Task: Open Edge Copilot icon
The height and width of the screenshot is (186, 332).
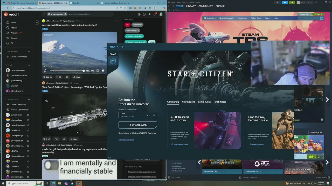Action: [x=164, y=8]
